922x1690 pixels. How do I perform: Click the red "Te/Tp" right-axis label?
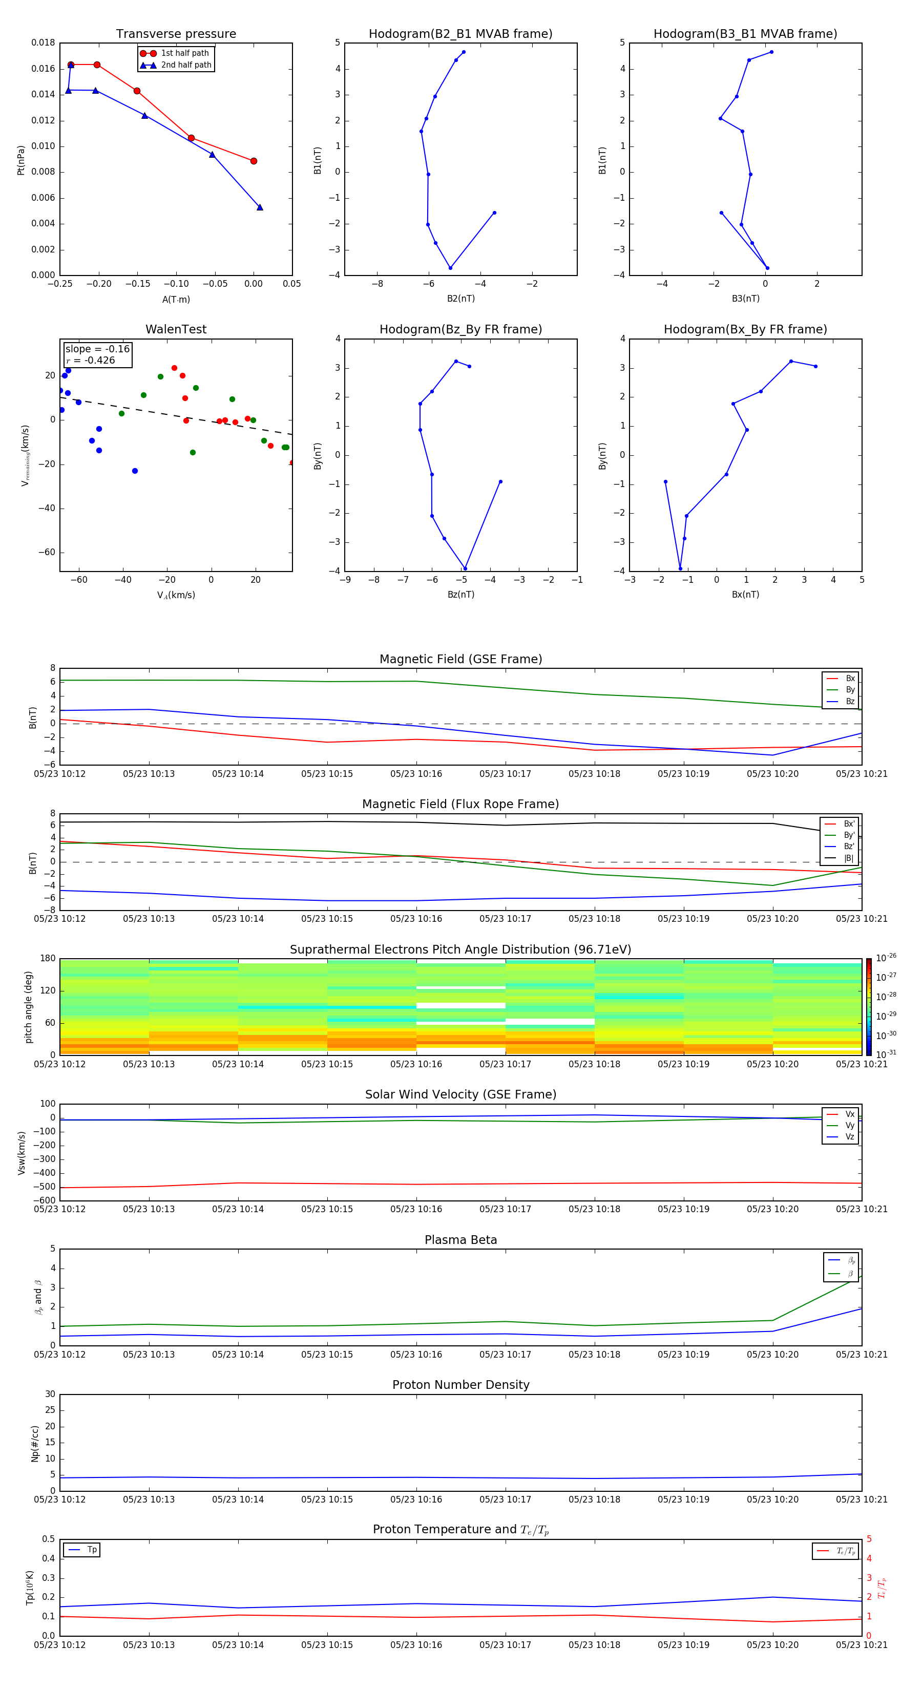click(882, 1588)
